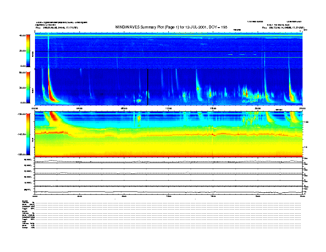Click the Rss = 250.73 position text
This screenshot has height=252, width=326.
coord(283,28)
